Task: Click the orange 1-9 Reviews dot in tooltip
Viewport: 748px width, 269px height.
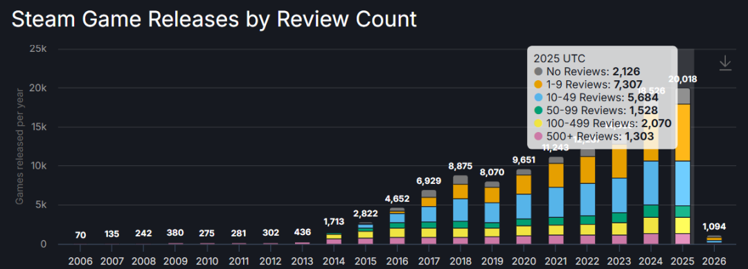Action: point(539,85)
